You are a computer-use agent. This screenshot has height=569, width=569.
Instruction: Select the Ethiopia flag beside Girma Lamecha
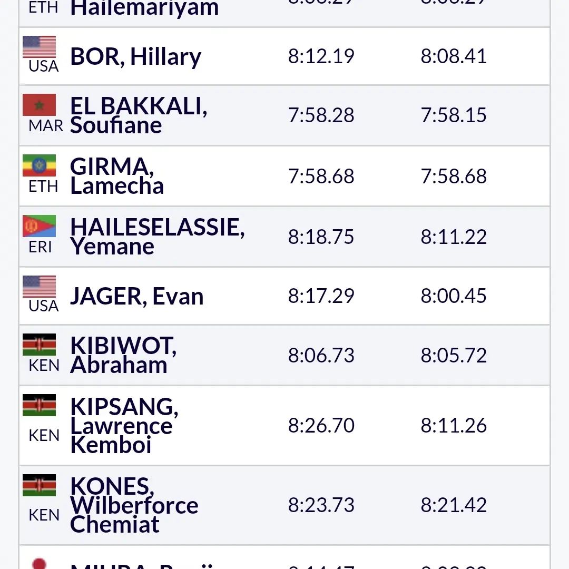39,166
